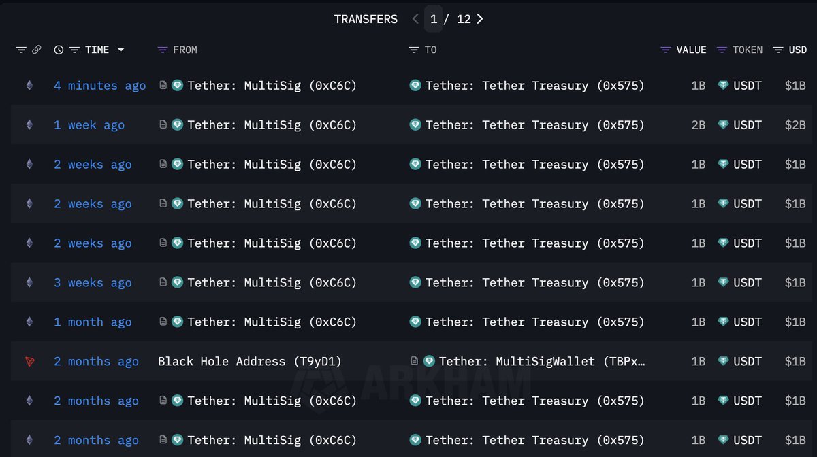817x457 pixels.
Task: Click the filter icon left of link icon
Action: tap(21, 50)
